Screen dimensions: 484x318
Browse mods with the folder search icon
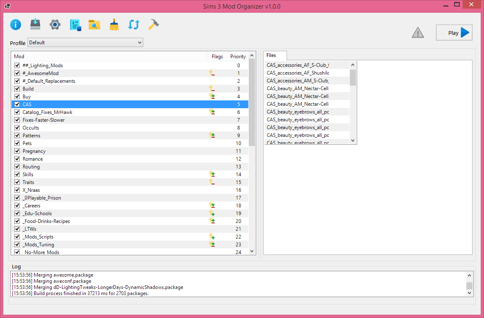[x=94, y=25]
